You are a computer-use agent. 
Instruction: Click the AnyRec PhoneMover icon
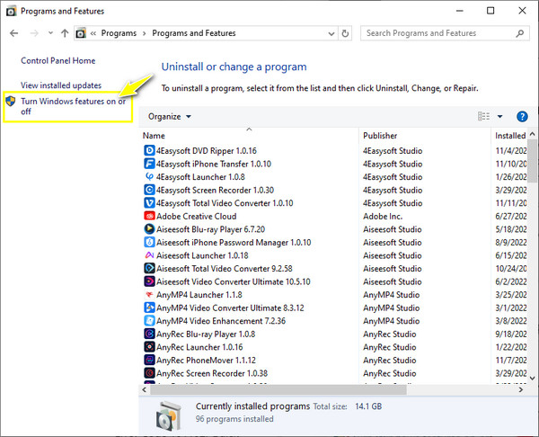point(149,360)
